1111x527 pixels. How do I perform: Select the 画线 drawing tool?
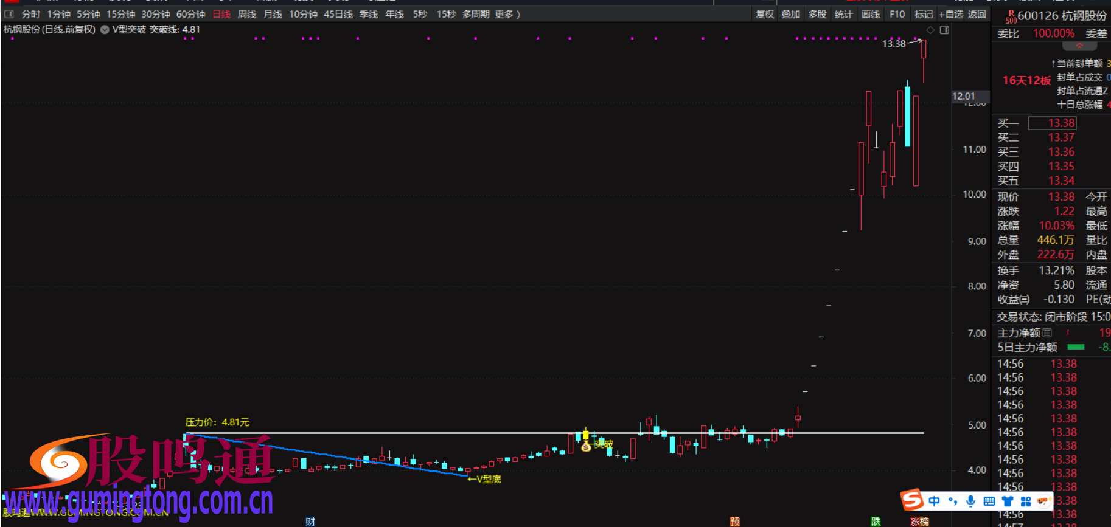click(x=870, y=14)
